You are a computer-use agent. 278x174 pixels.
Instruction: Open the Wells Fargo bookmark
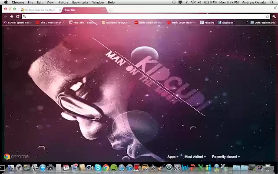pyautogui.click(x=148, y=23)
